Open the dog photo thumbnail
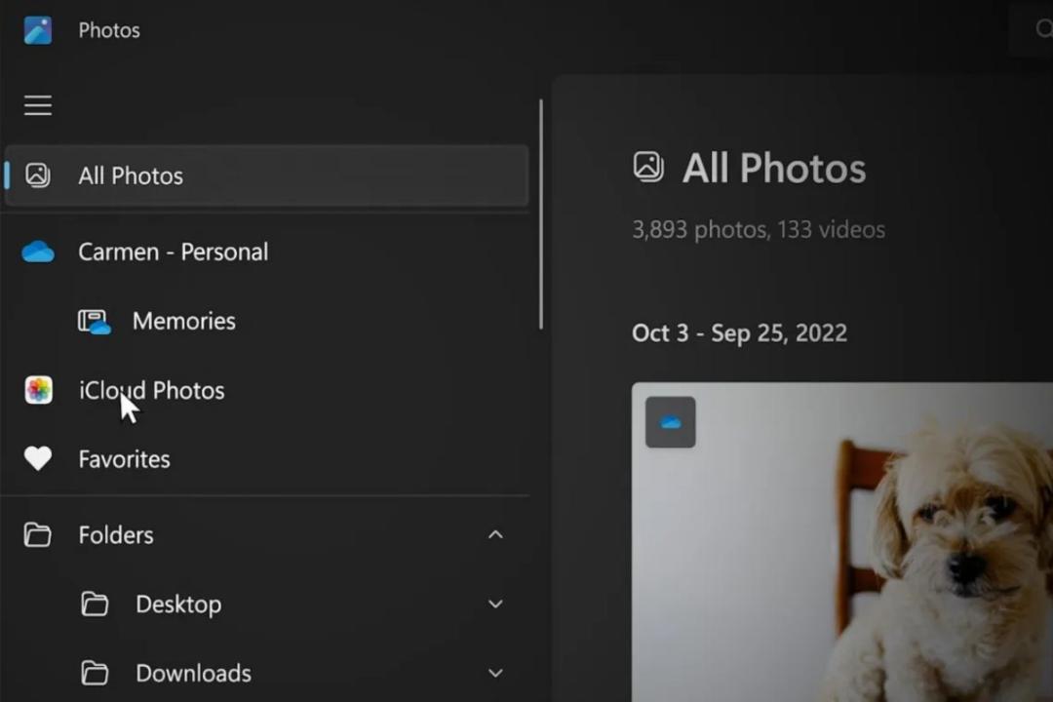 point(842,542)
